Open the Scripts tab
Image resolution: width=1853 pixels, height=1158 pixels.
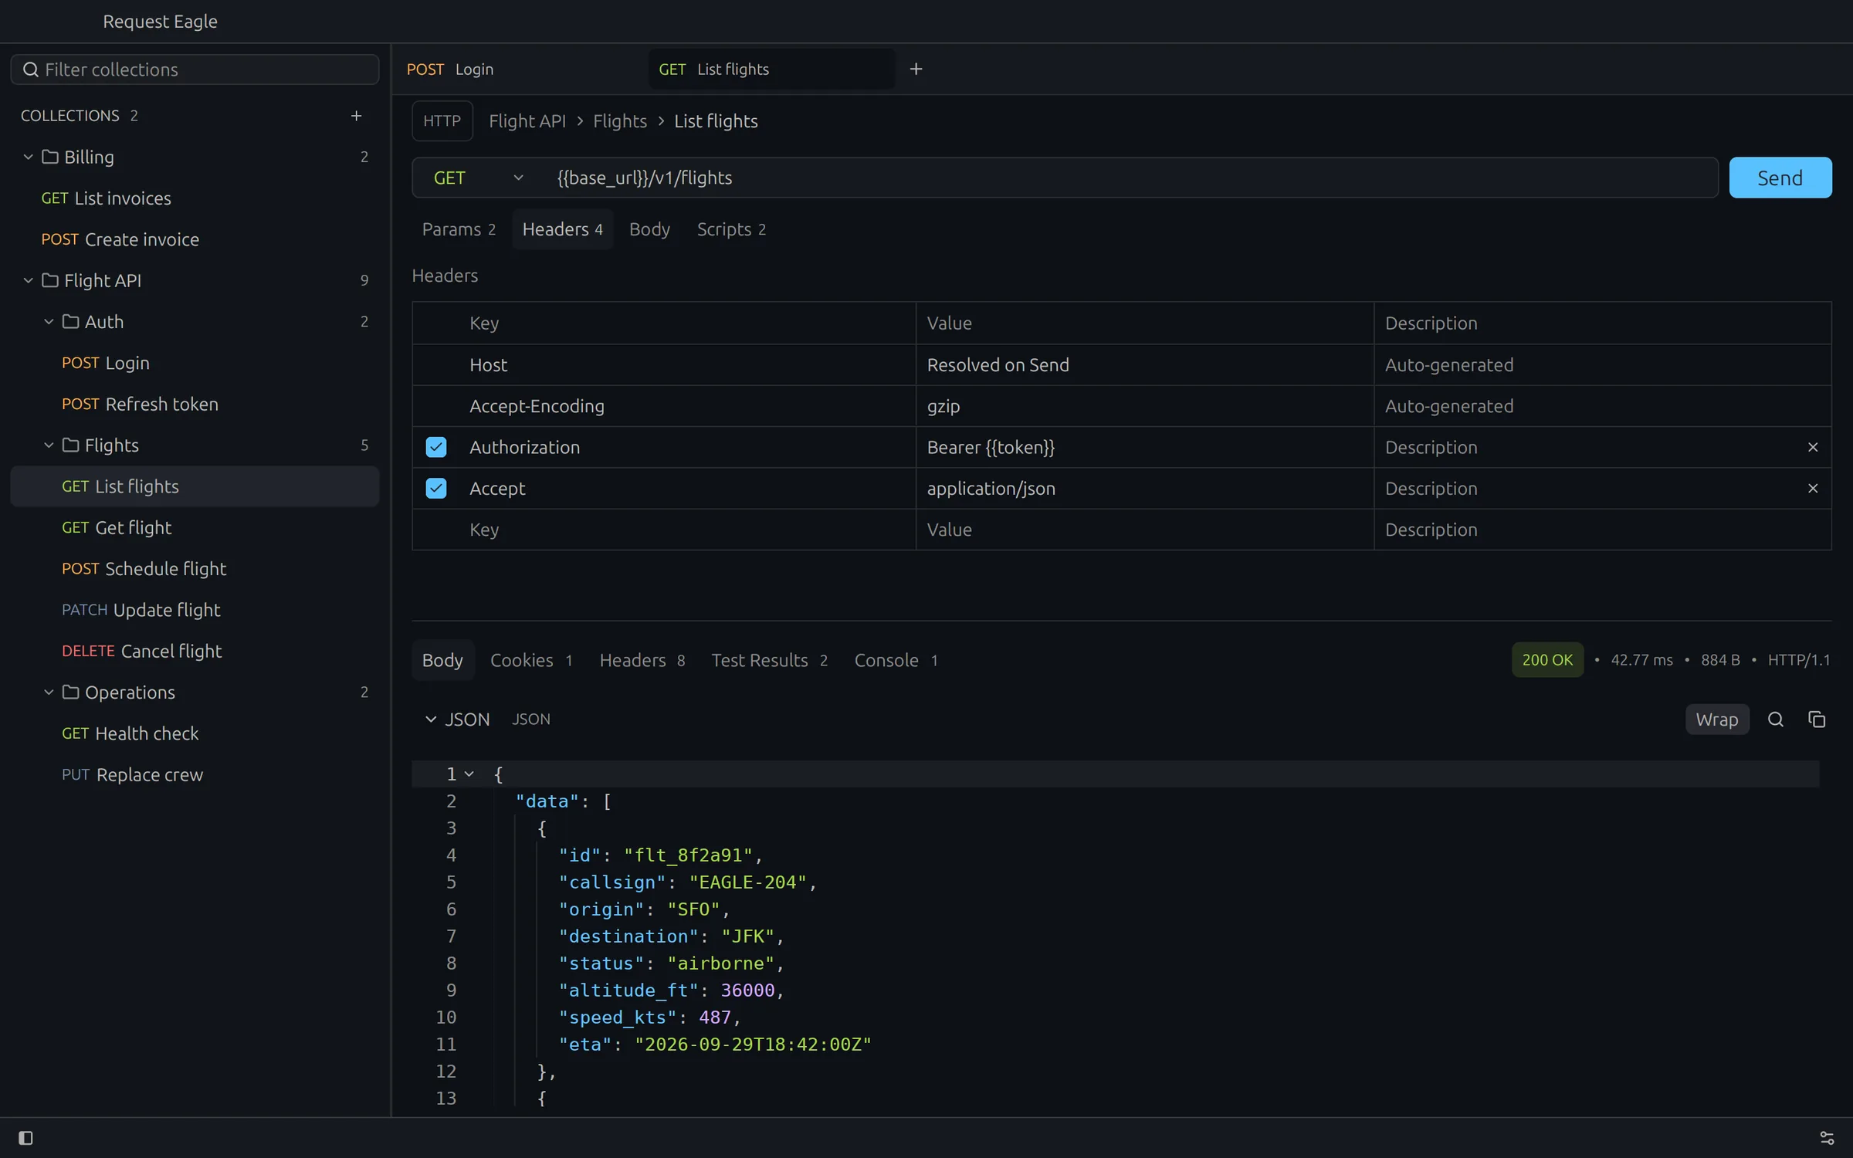point(731,229)
